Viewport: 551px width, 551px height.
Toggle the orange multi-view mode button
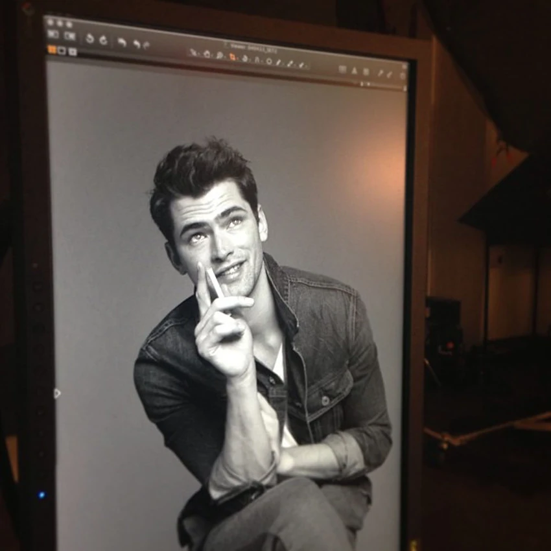click(x=52, y=49)
